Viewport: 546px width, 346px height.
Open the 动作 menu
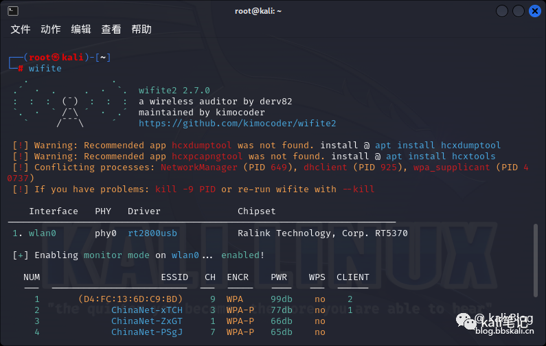click(x=51, y=30)
